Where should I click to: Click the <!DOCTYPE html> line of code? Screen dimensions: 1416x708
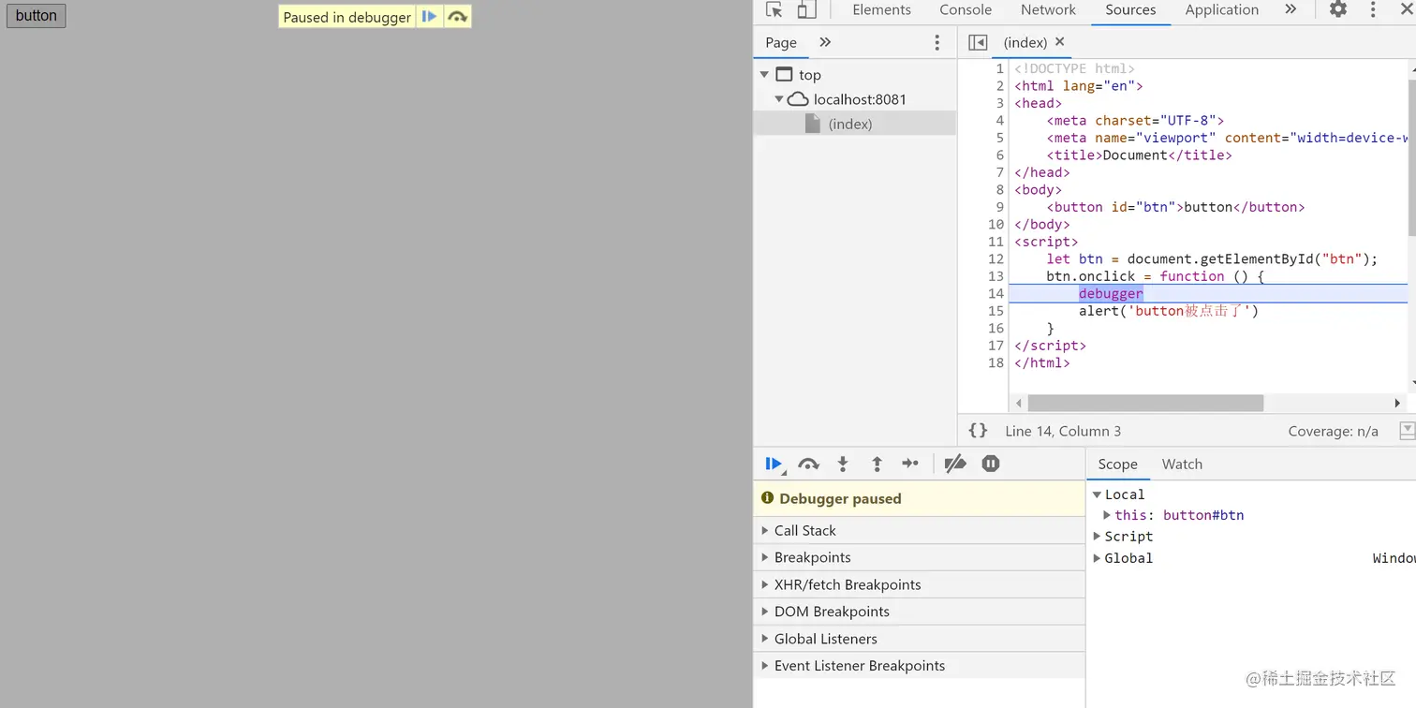(1074, 68)
